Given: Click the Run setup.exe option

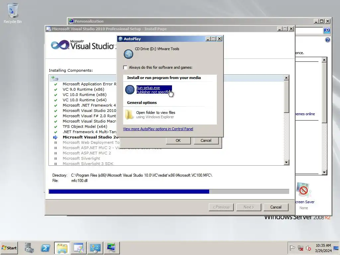Looking at the screenshot, I should tap(154, 90).
